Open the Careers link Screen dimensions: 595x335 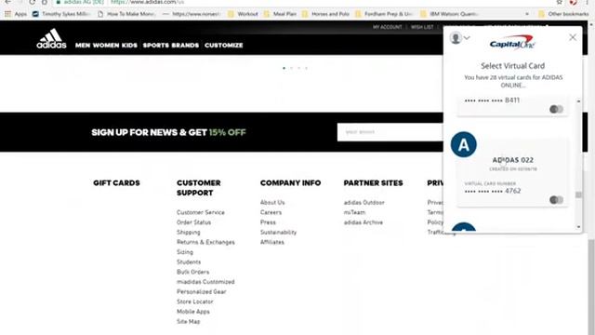click(271, 212)
